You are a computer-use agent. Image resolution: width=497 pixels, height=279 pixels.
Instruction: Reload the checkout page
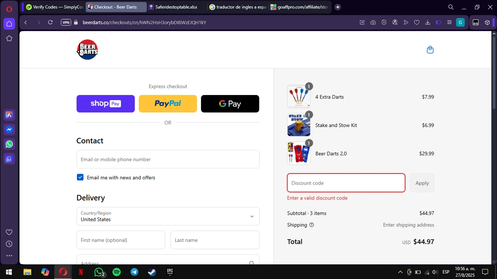[50, 23]
